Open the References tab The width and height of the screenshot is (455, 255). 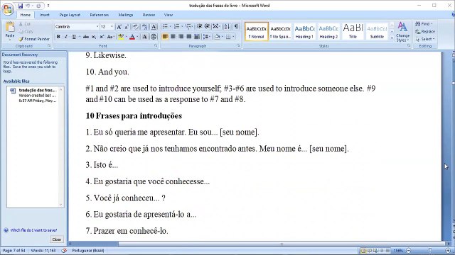(x=100, y=15)
